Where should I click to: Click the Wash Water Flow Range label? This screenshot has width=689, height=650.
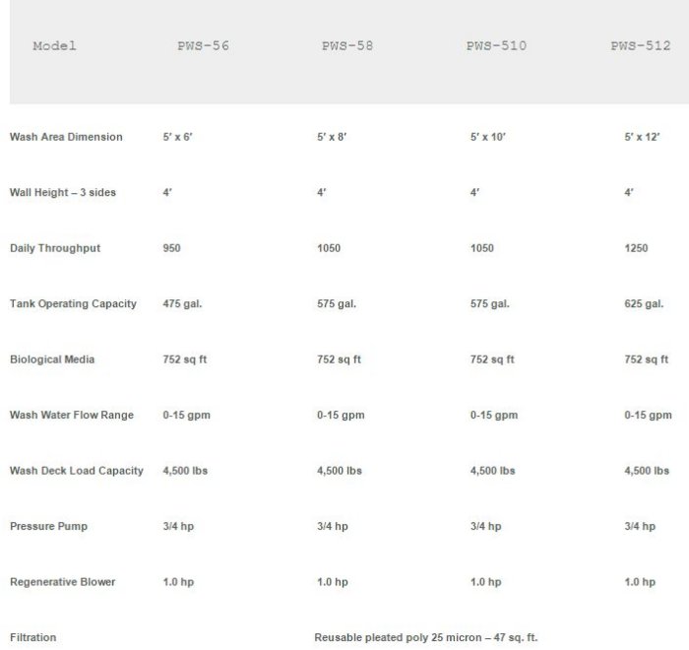click(72, 416)
